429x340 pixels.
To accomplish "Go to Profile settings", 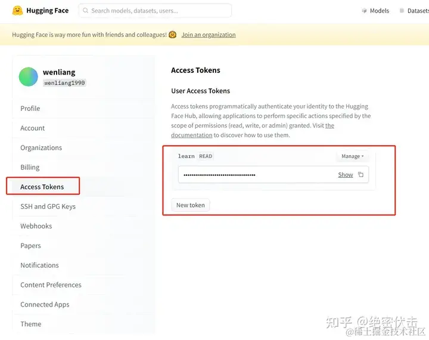I will (x=30, y=109).
